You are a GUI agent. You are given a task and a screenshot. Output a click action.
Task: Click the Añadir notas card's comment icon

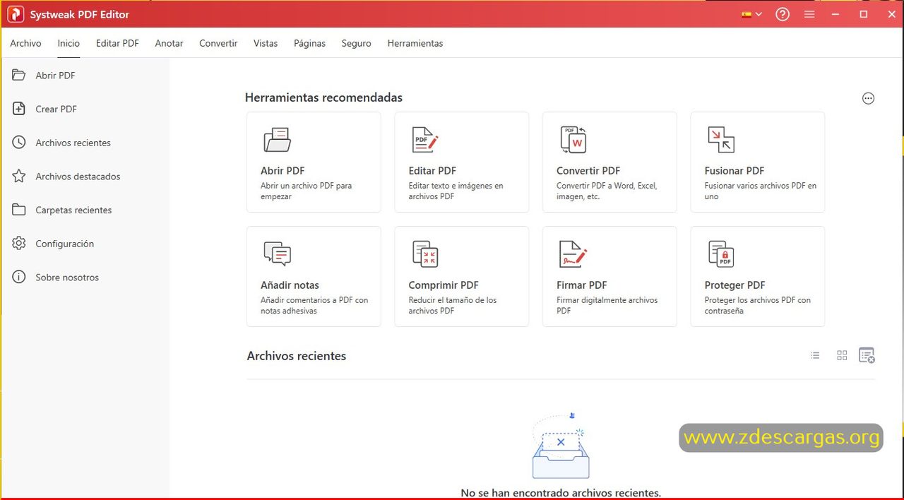click(x=278, y=254)
